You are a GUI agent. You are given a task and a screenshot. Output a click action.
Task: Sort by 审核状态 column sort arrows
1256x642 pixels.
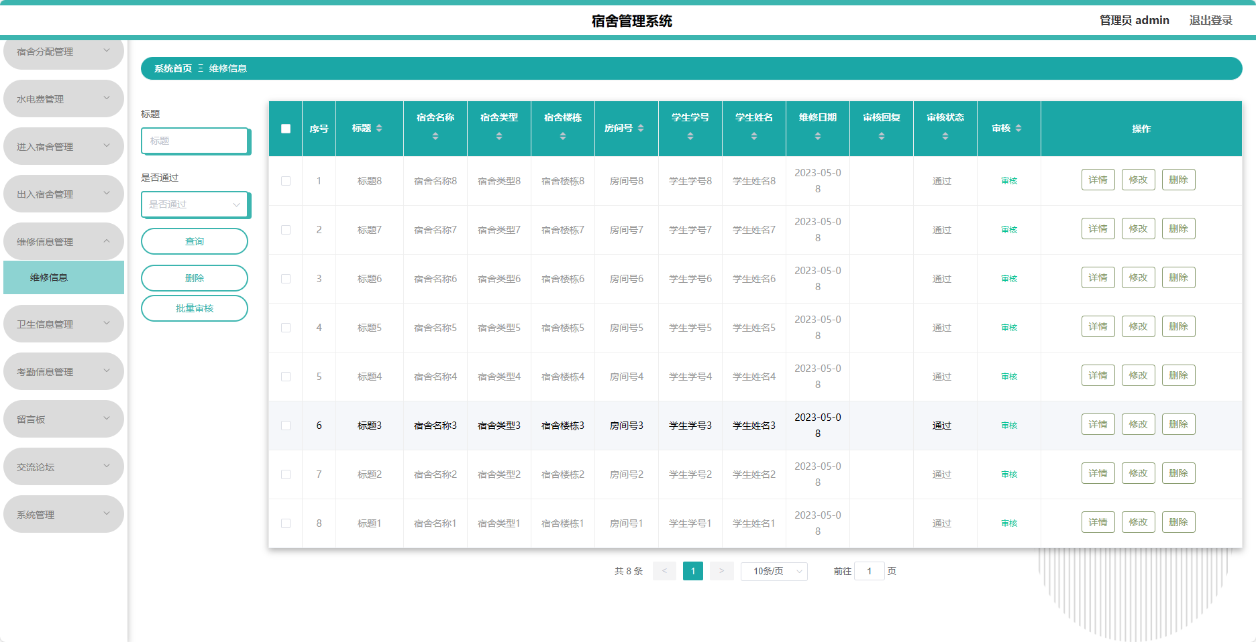[x=945, y=136]
